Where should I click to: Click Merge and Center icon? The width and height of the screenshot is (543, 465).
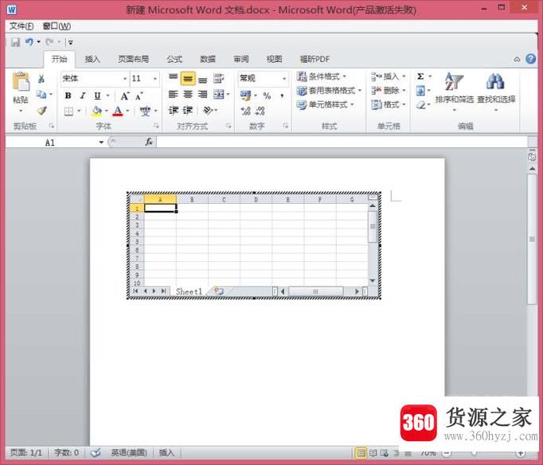pos(218,94)
